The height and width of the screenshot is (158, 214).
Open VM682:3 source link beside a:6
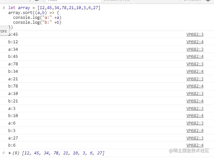pyautogui.click(x=195, y=123)
